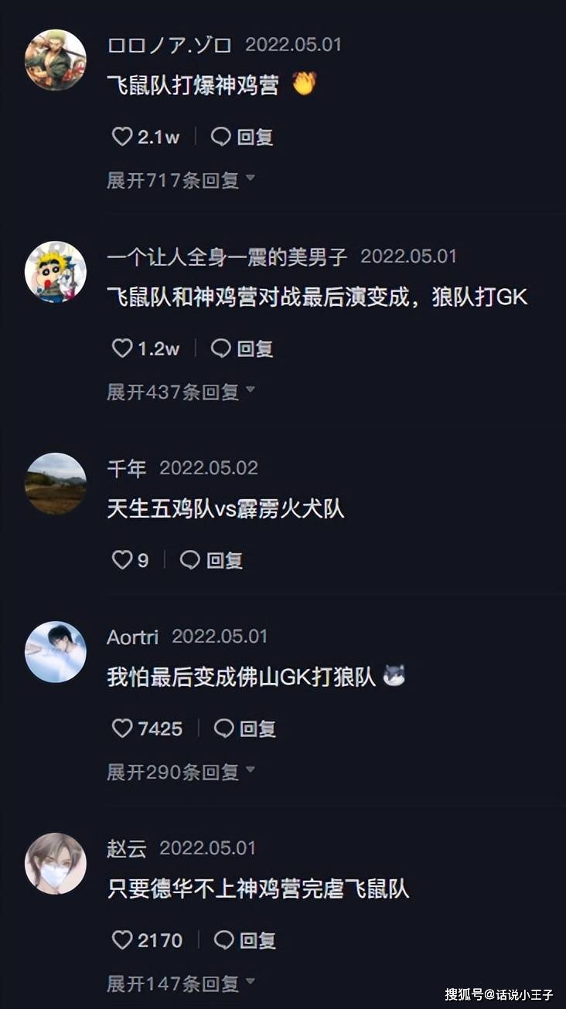Reply to 一个让人全身一震的美男子's comment

(243, 348)
